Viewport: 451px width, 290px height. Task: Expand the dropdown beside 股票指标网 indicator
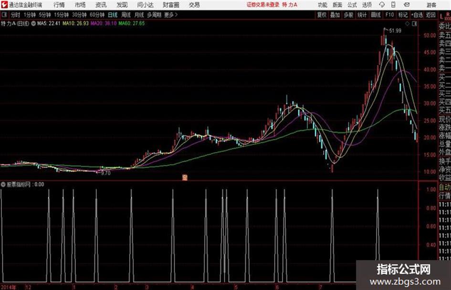click(3, 185)
